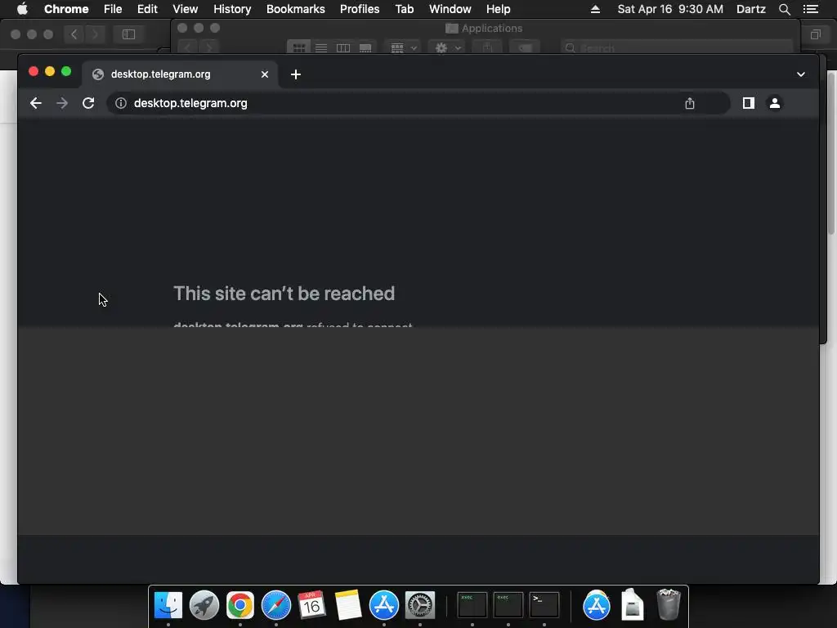Open the Help menu
Viewport: 837px width, 628px height.
coord(498,9)
